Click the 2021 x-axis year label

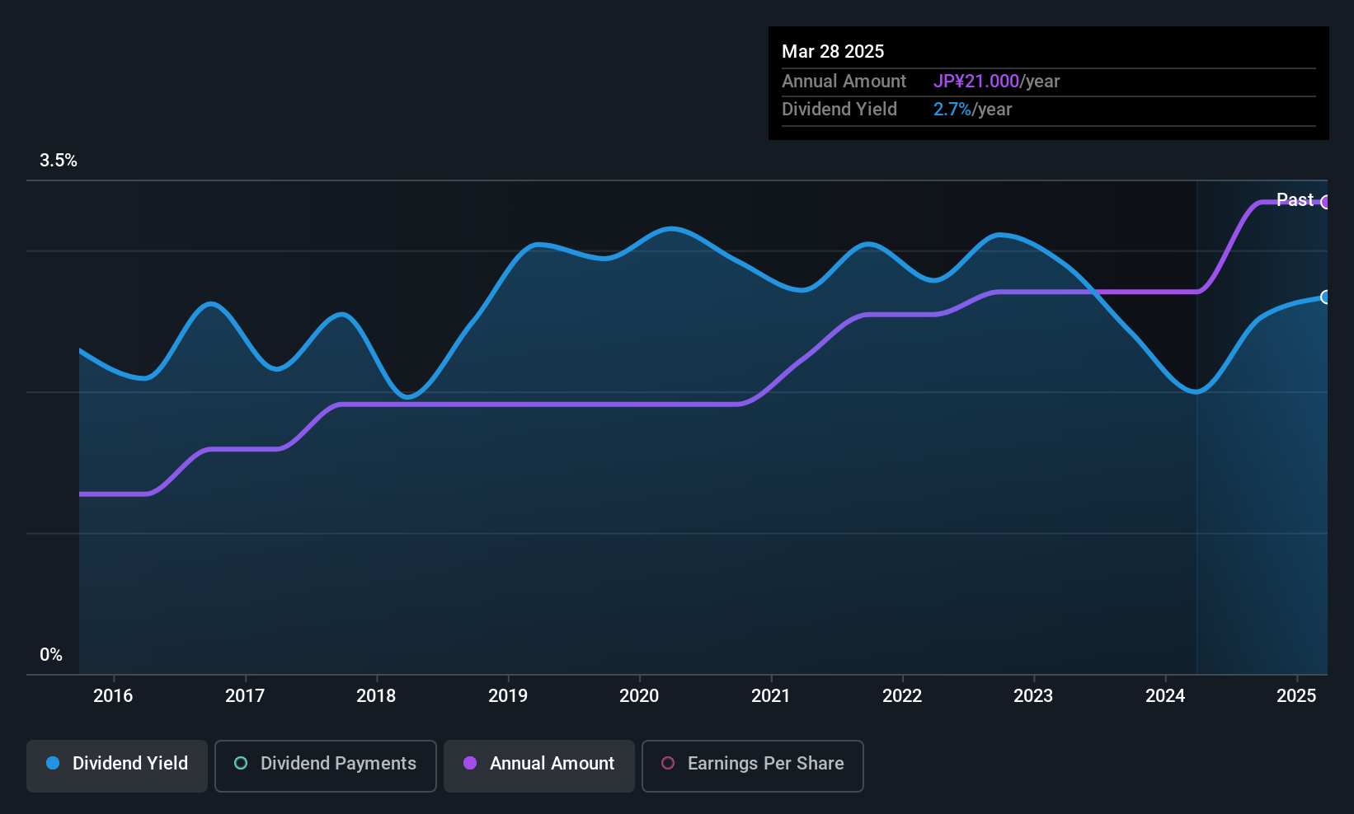[x=771, y=695]
